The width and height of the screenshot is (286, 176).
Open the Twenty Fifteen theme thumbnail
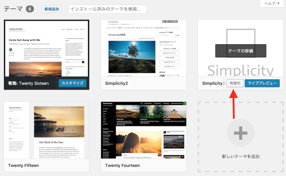click(47, 130)
